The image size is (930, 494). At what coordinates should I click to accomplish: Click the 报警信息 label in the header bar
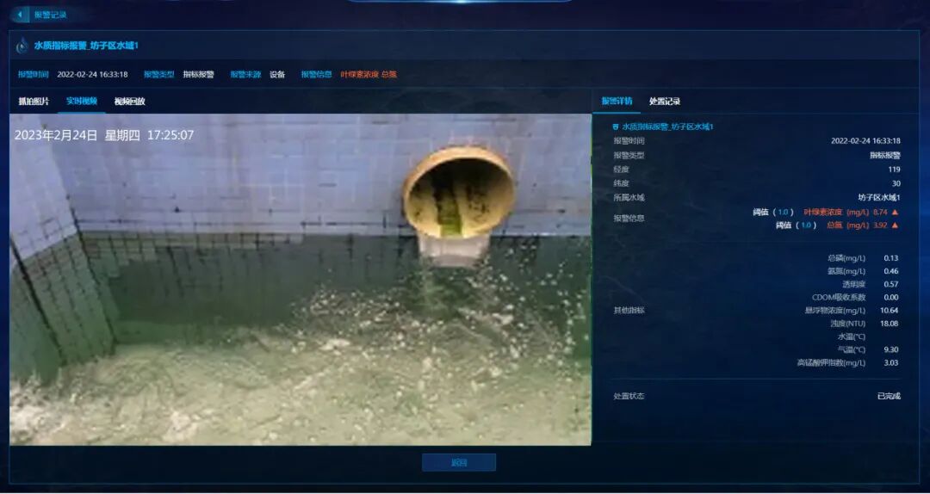[317, 75]
